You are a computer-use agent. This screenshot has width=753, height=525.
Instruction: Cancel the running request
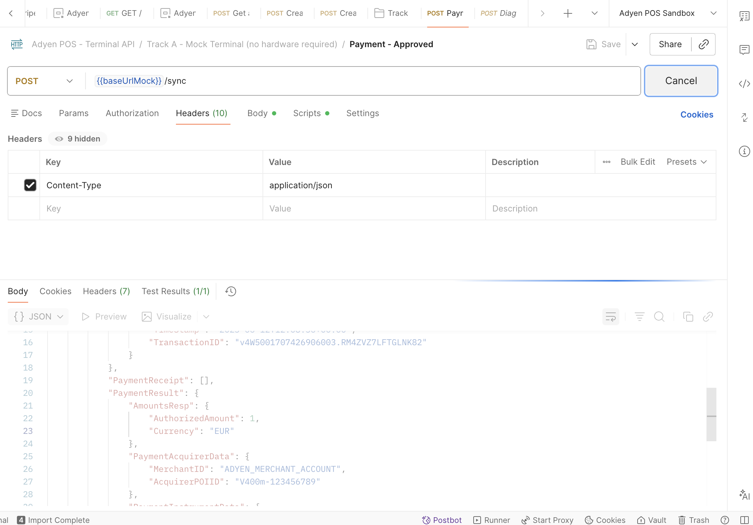681,81
